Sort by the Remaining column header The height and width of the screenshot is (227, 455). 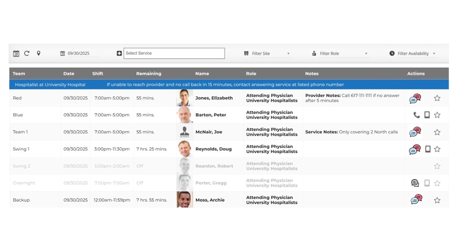point(149,73)
